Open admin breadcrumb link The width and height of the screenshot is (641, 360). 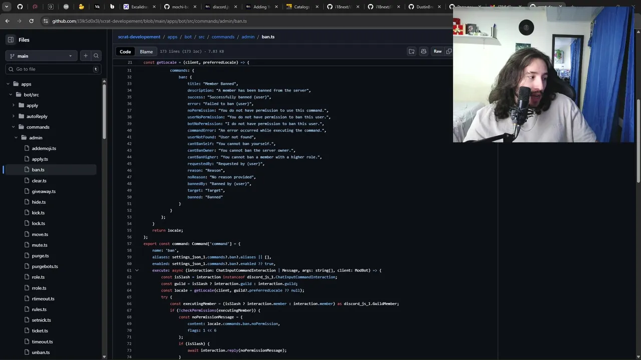click(x=248, y=37)
